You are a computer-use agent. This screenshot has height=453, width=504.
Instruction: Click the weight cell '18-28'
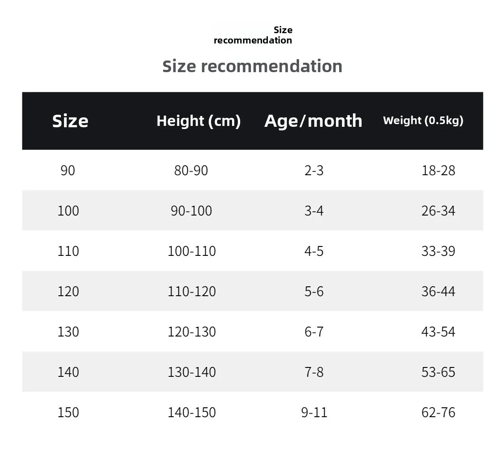[x=438, y=171]
